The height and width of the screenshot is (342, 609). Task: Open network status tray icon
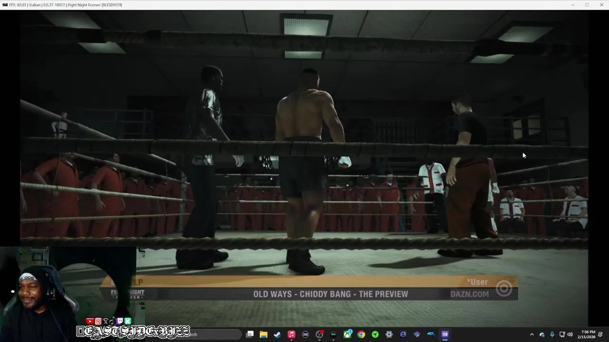[562, 334]
